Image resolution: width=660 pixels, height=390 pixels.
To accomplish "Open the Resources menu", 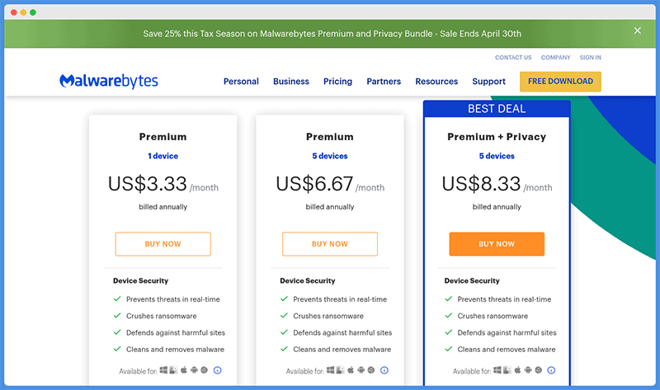I will tap(436, 81).
